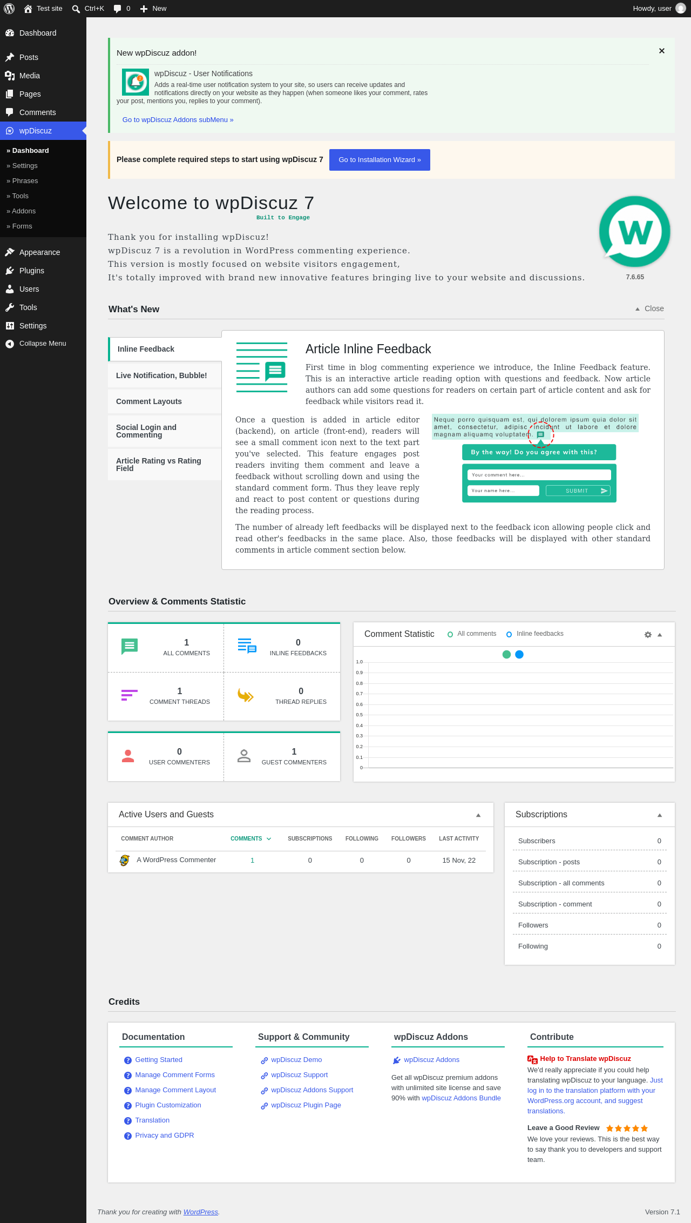Click the All Comments statistic icon
Screen dimensions: 691x1223
pyautogui.click(x=130, y=647)
